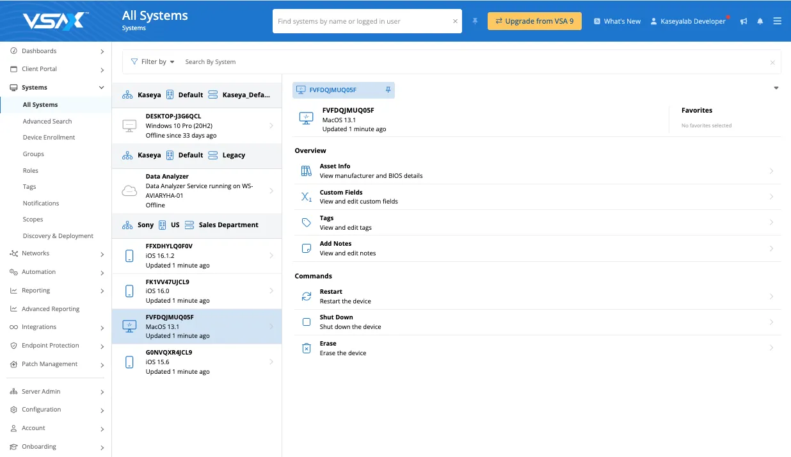This screenshot has width=791, height=457.
Task: Go to Device Enrollment page
Action: pos(49,138)
